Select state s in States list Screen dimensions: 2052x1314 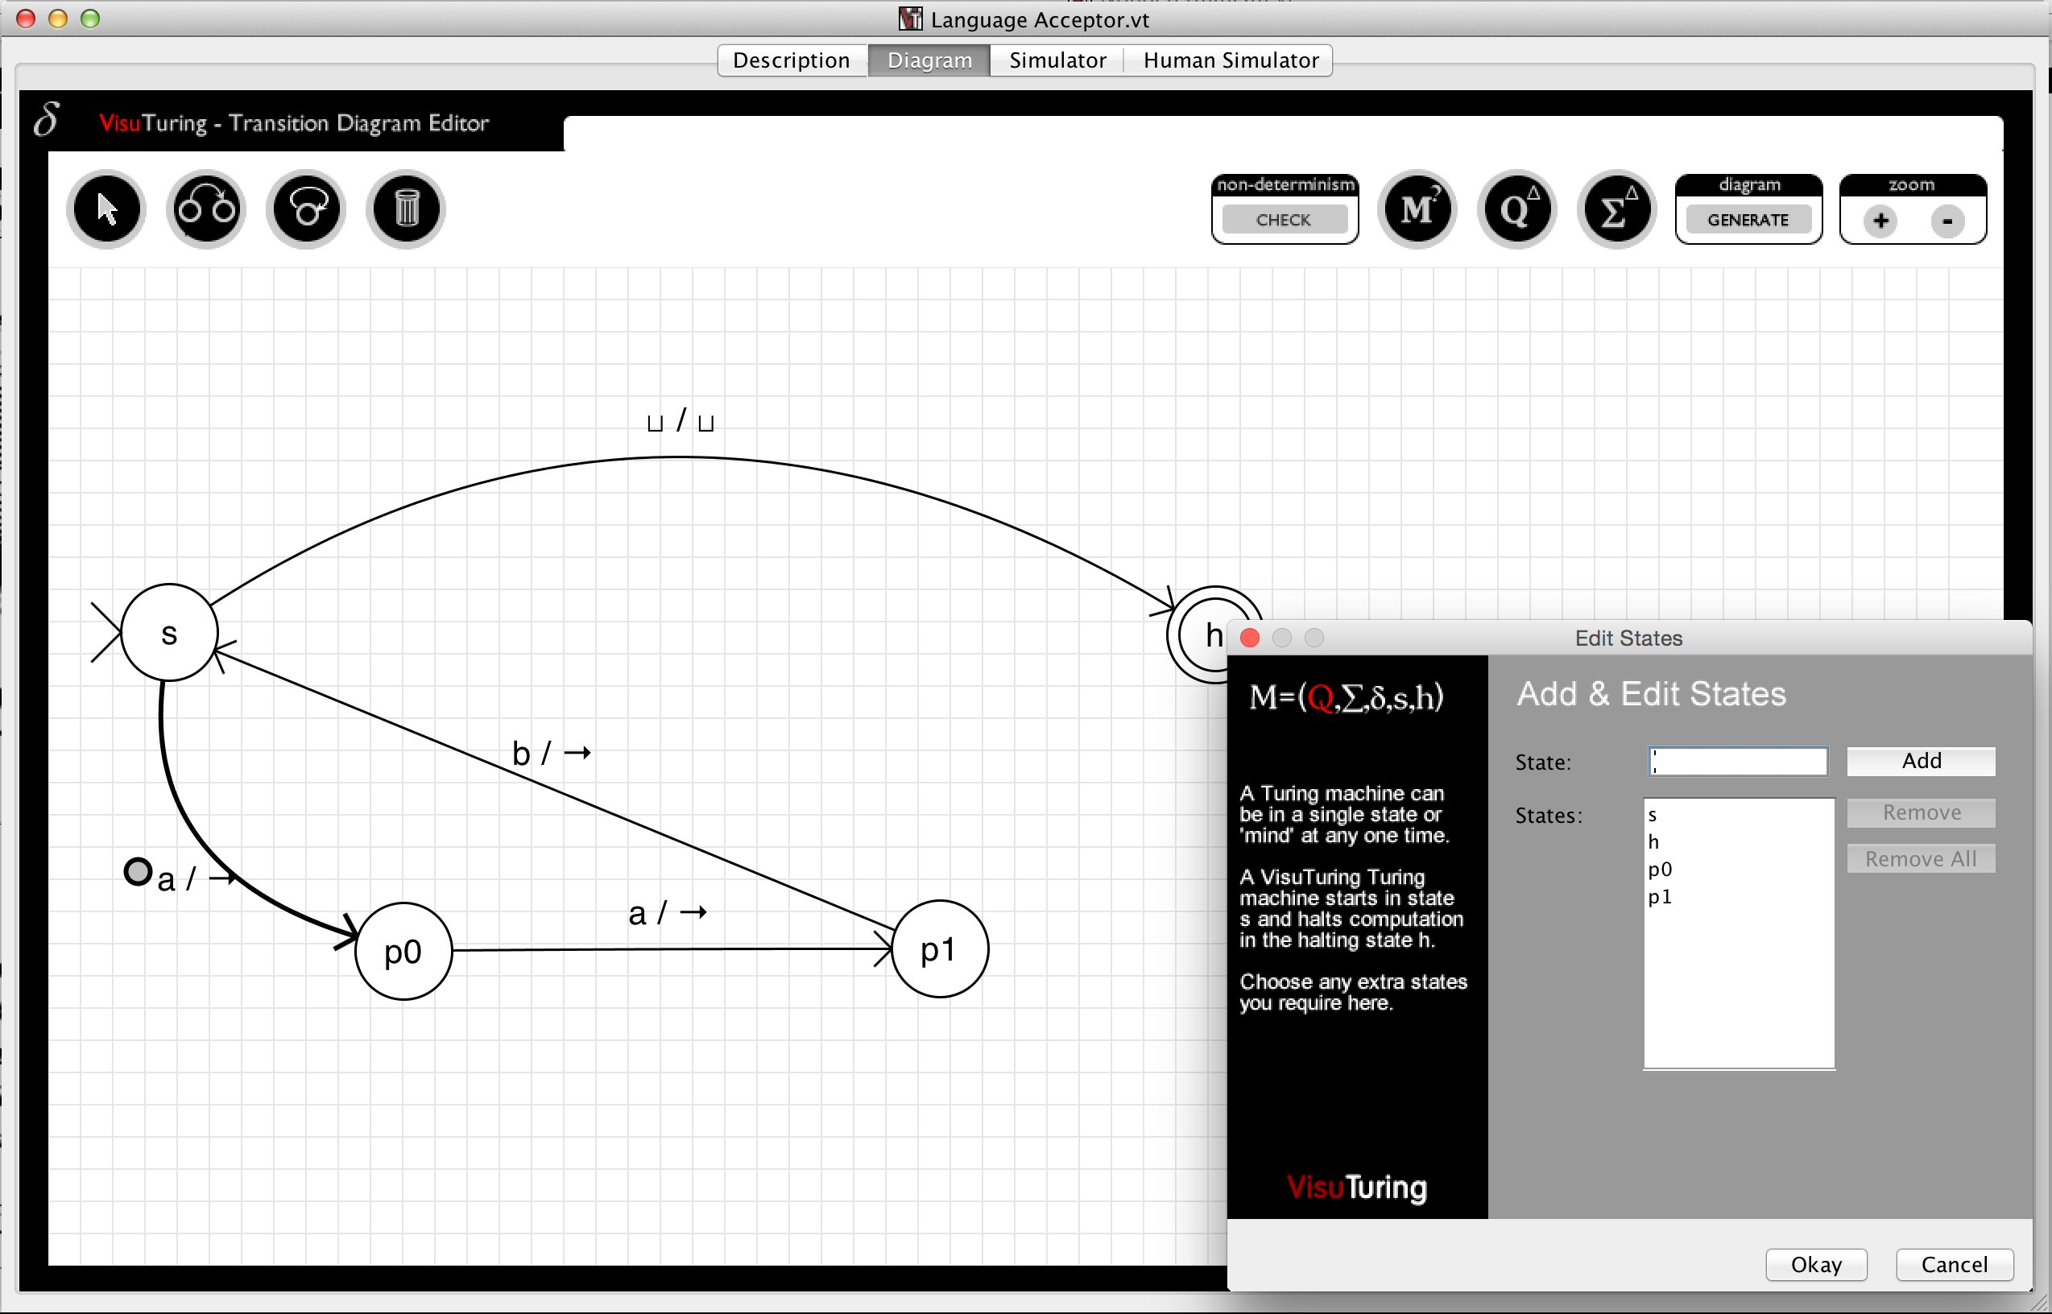pyautogui.click(x=1738, y=815)
